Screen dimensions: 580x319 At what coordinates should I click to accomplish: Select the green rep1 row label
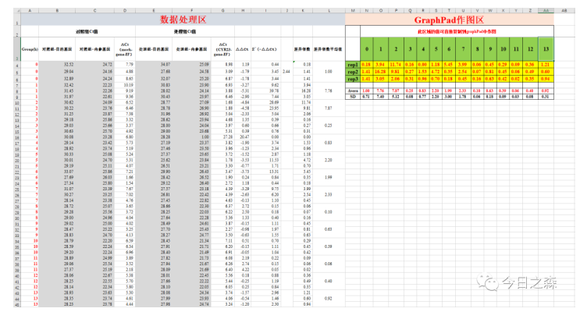tap(352, 64)
